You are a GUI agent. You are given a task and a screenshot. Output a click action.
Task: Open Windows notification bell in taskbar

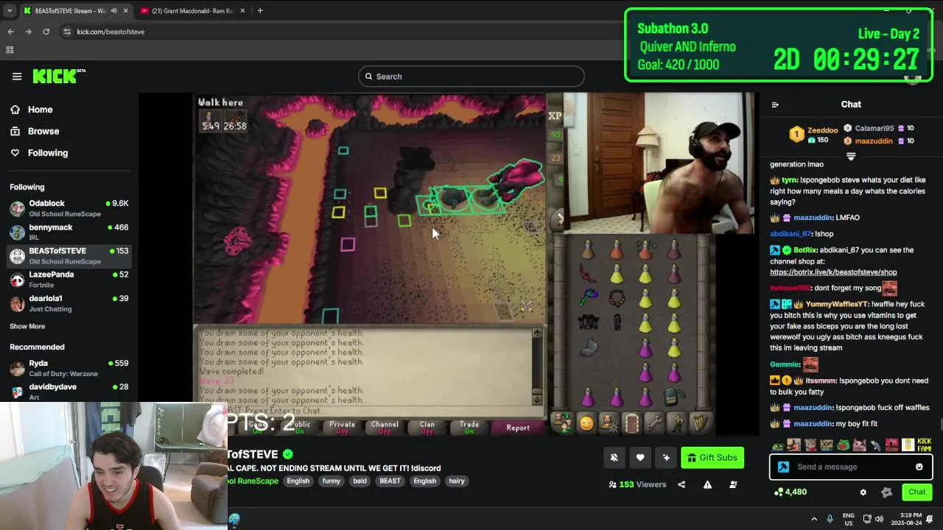pos(930,519)
